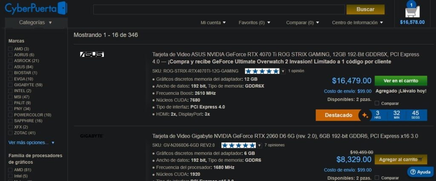Open the Gigabyte RTX 2060 product title

(x=285, y=136)
